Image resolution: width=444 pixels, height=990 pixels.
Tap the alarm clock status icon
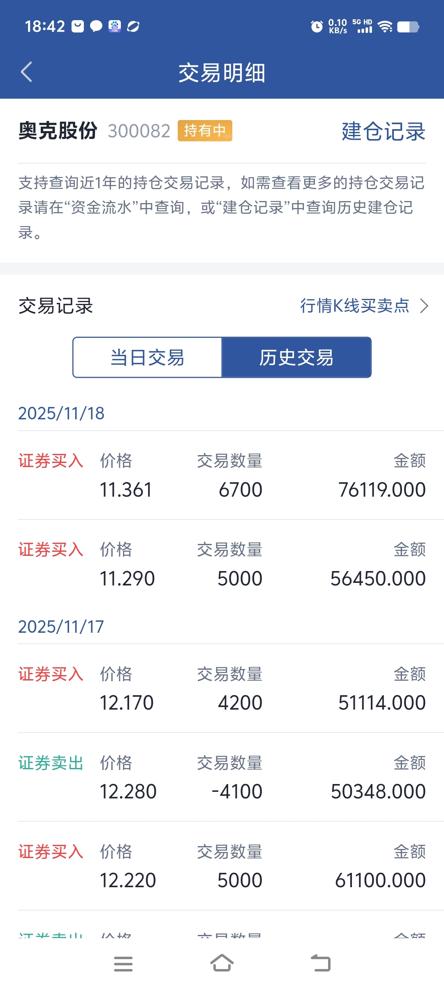point(317,27)
